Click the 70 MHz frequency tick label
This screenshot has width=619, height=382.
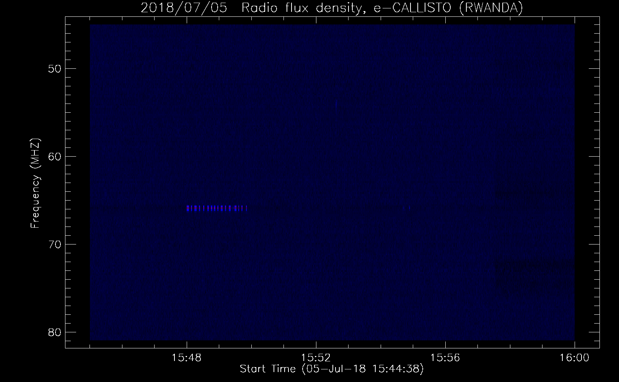click(55, 244)
